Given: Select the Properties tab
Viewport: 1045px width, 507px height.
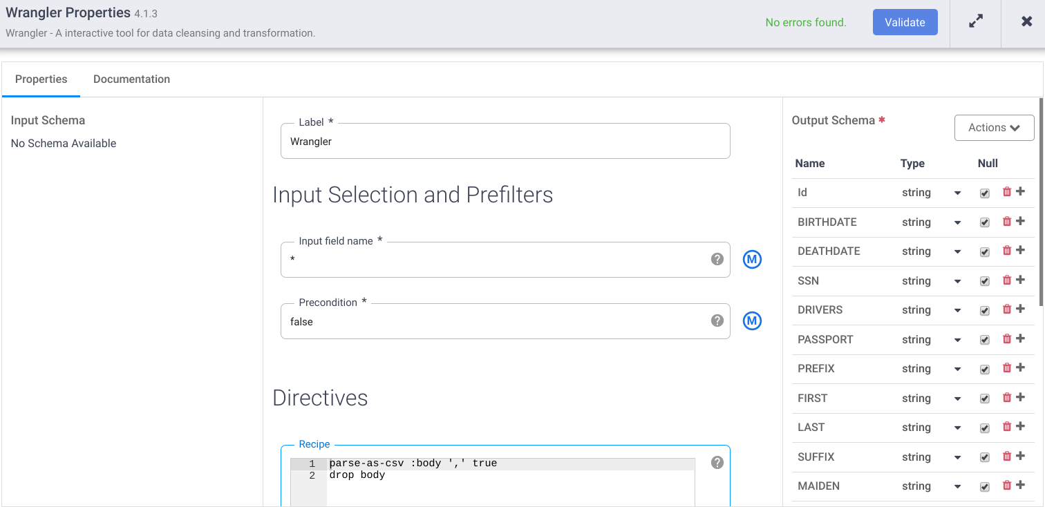Looking at the screenshot, I should [x=41, y=79].
